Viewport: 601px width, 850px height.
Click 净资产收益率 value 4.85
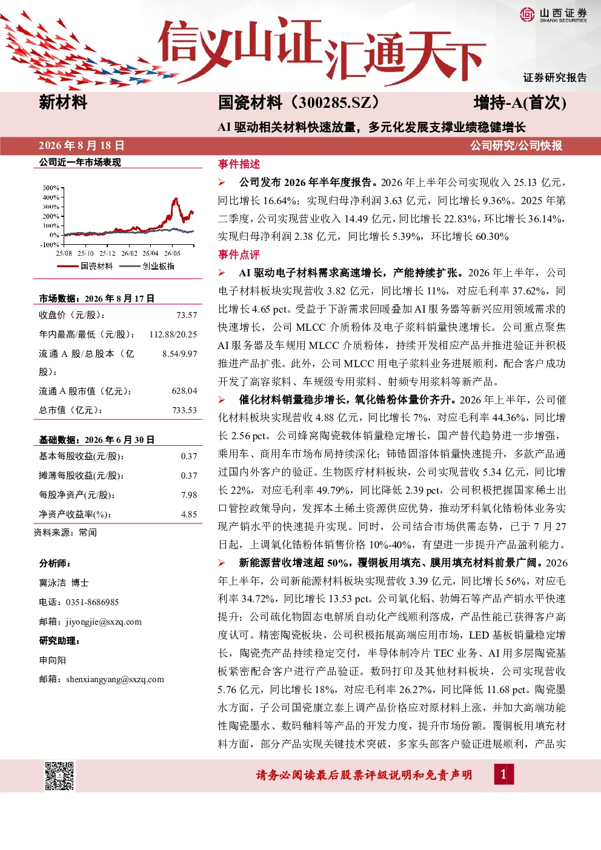[189, 514]
